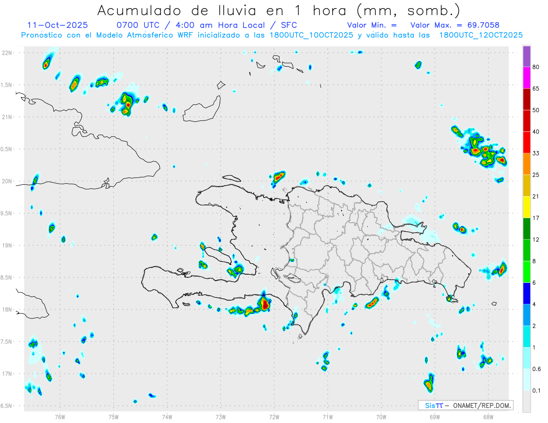Viewport: 548px width, 423px height.
Task: Click the '75W' longitude label
Action: [113, 417]
